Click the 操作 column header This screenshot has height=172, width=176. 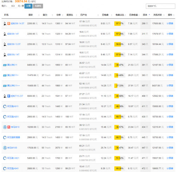[x=170, y=15]
